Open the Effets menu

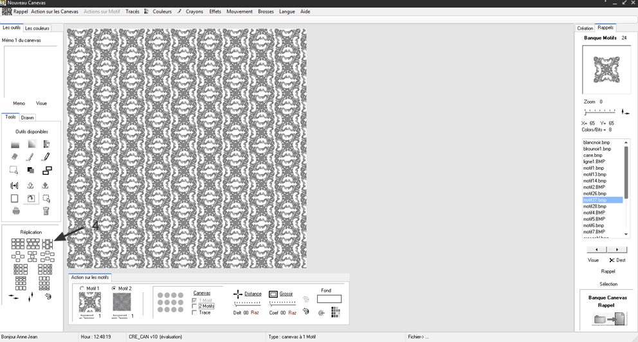click(x=215, y=12)
